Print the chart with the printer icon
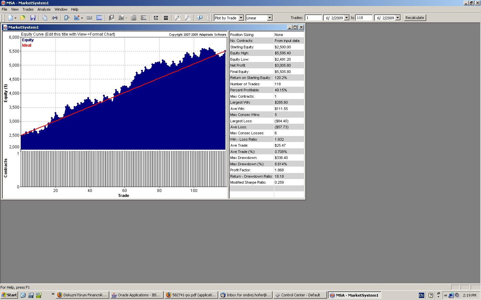The width and height of the screenshot is (481, 300). pyautogui.click(x=55, y=18)
